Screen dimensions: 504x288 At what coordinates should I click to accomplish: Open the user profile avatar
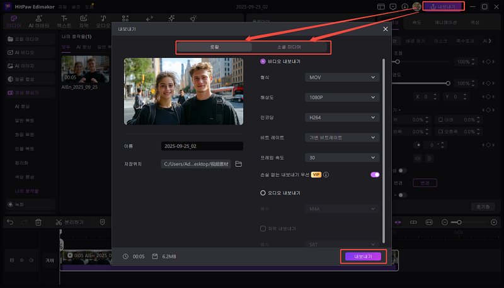tap(416, 6)
